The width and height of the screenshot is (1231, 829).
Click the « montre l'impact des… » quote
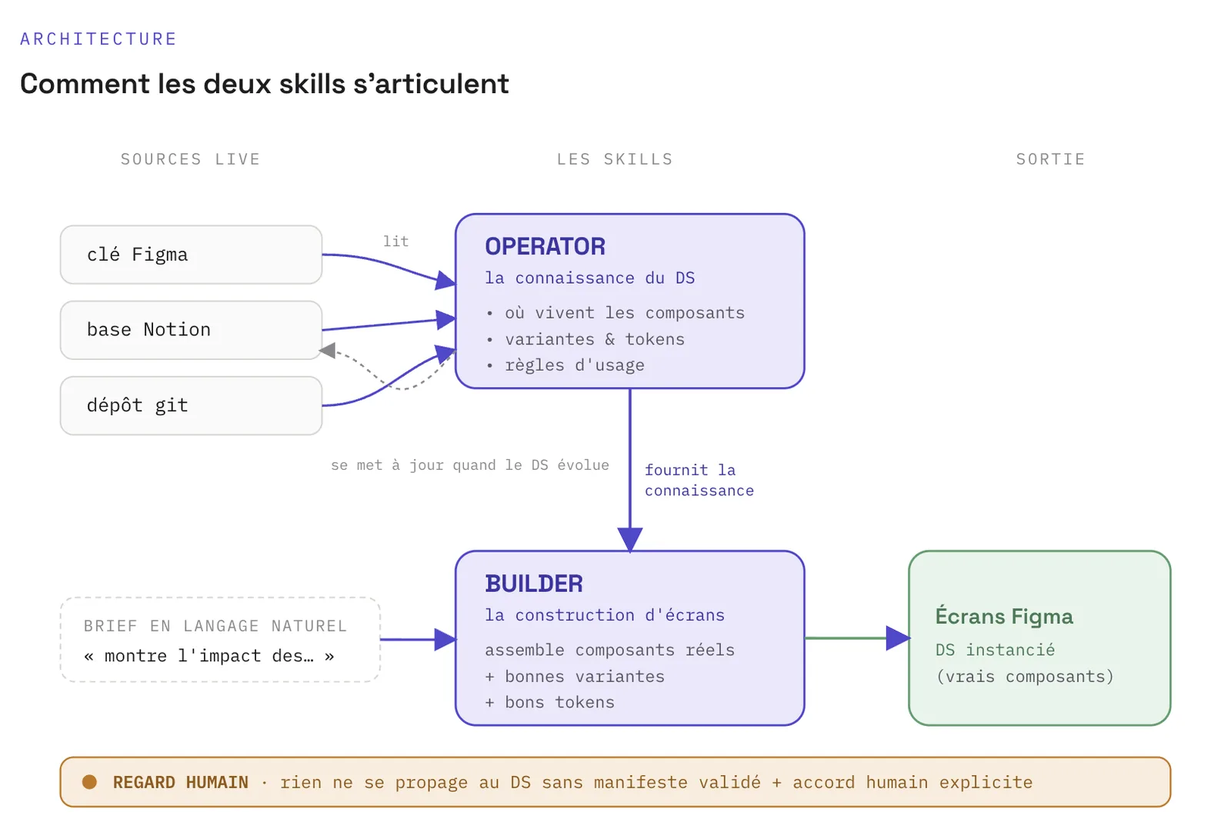tap(209, 656)
